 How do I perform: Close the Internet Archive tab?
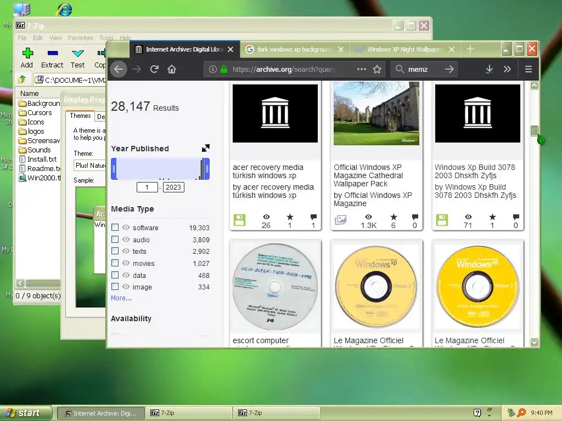(x=231, y=49)
